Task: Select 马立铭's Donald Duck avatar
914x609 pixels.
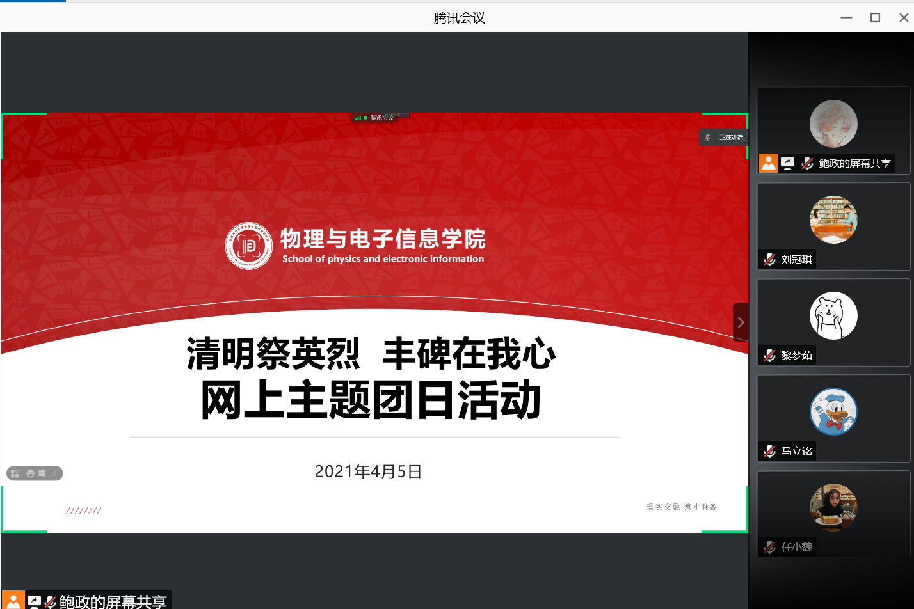Action: click(x=833, y=411)
